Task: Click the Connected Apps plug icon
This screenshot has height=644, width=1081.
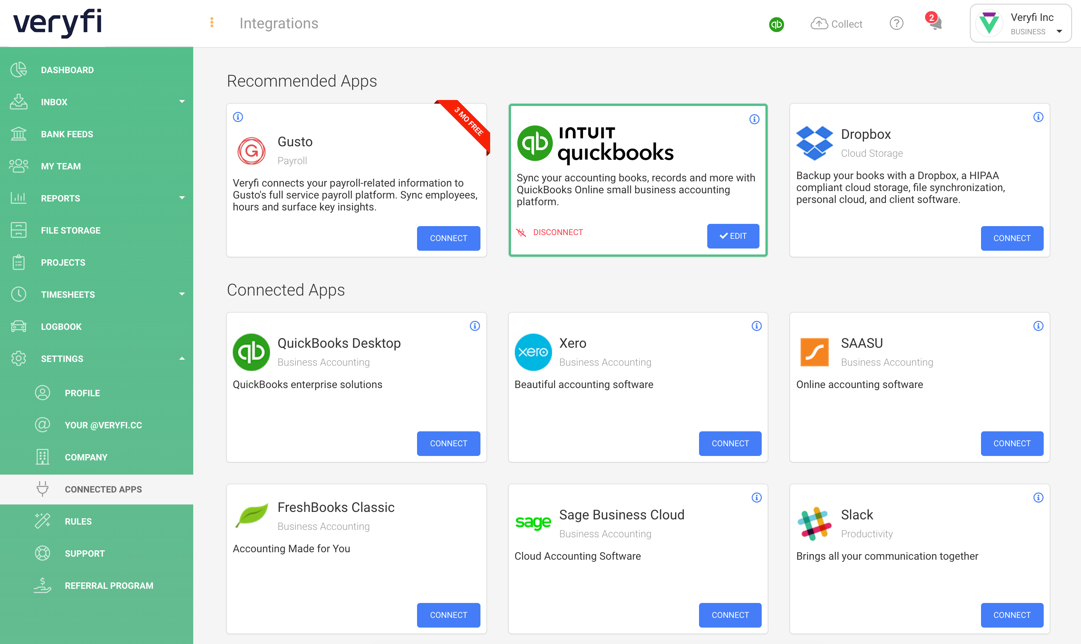Action: (x=42, y=489)
